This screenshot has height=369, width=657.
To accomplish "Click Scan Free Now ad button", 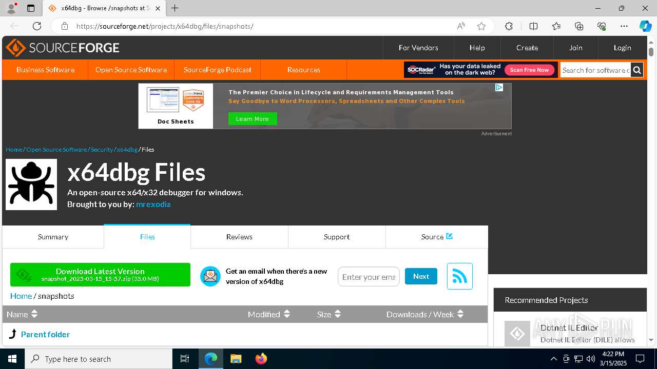I will (x=529, y=70).
